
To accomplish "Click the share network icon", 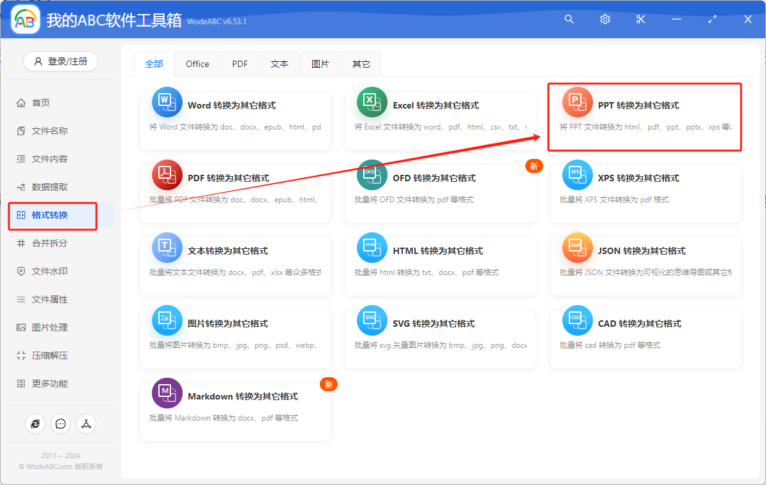I will click(86, 424).
